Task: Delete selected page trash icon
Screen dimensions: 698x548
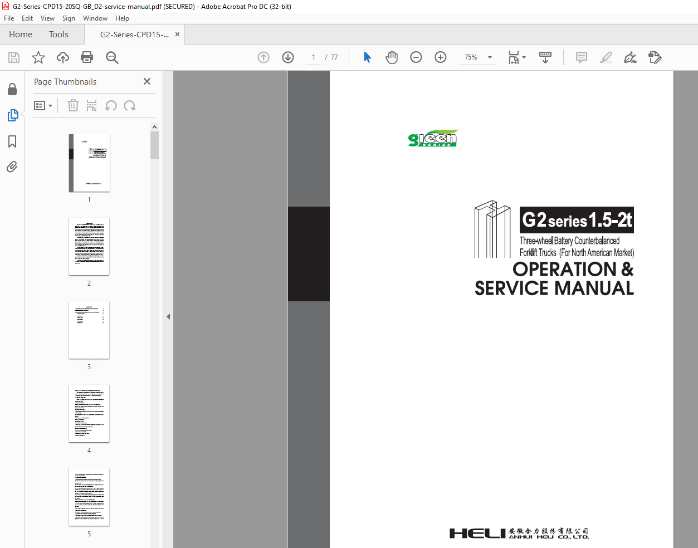Action: click(73, 105)
